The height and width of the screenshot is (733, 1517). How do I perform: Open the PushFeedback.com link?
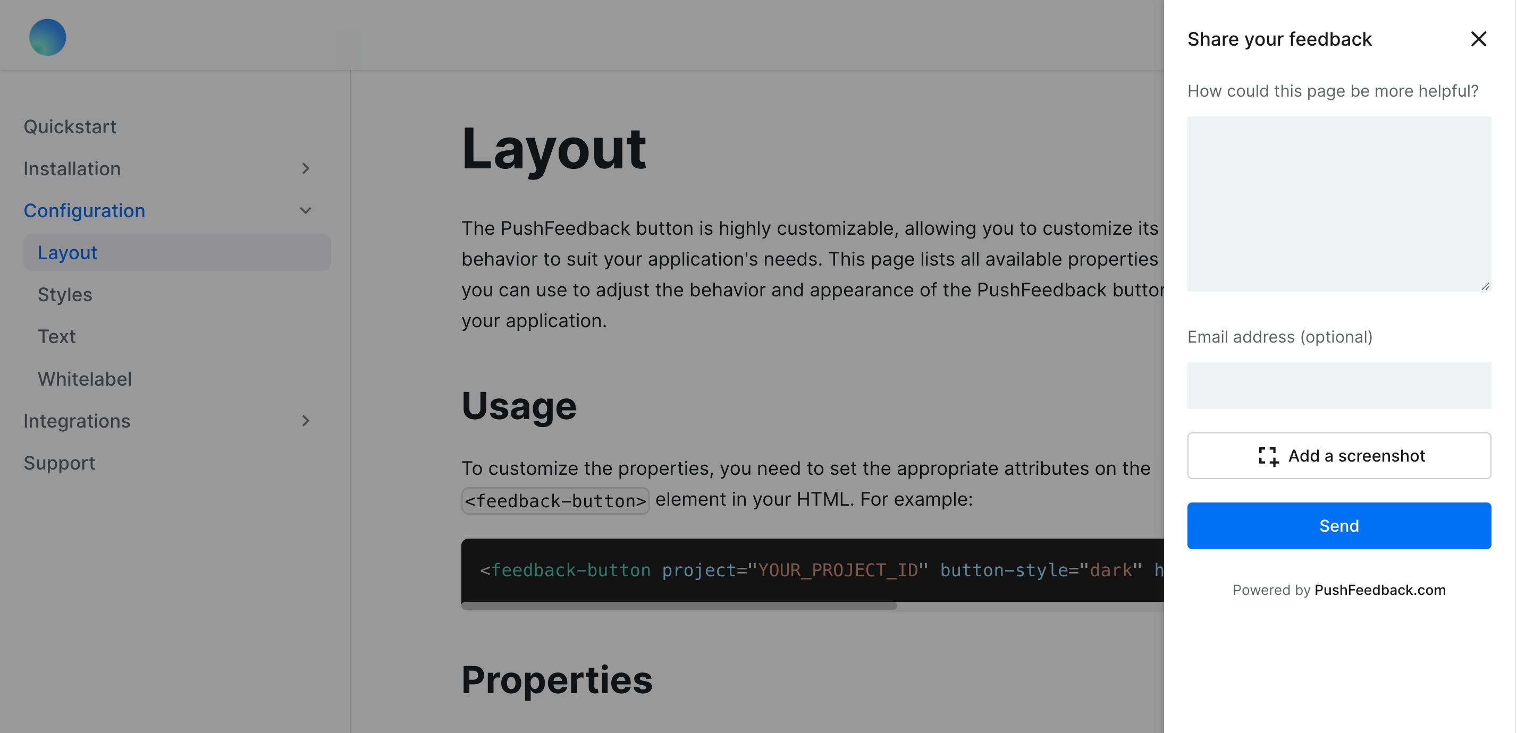1380,590
